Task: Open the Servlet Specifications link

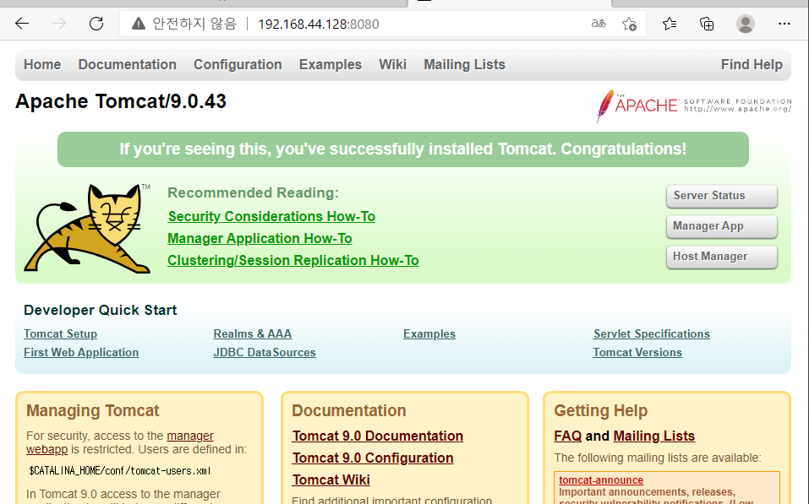Action: click(652, 334)
